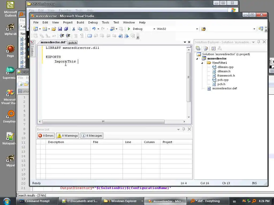The width and height of the screenshot is (274, 205).
Task: Click the editor vertical scrollbar thumb
Action: point(189,77)
